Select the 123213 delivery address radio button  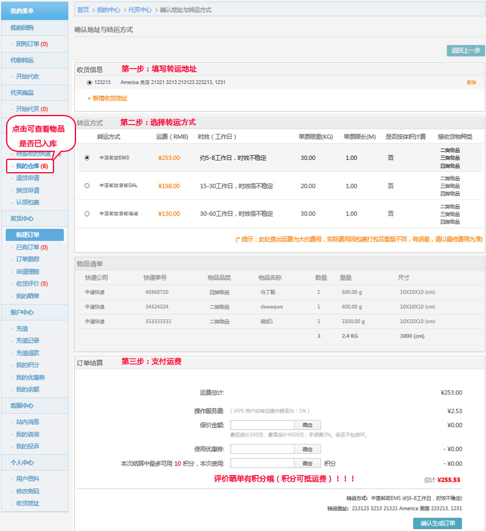point(89,82)
